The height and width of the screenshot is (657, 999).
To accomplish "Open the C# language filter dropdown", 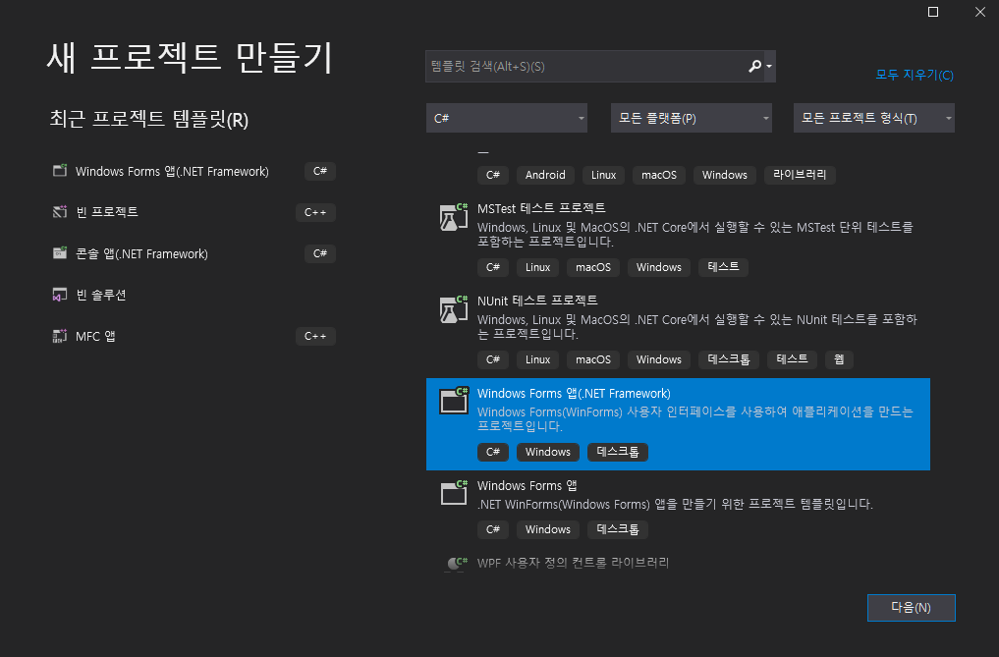I will [507, 118].
